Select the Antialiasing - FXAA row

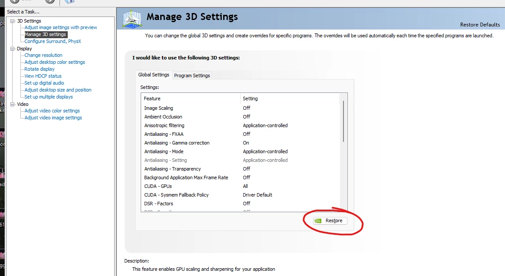pos(240,134)
